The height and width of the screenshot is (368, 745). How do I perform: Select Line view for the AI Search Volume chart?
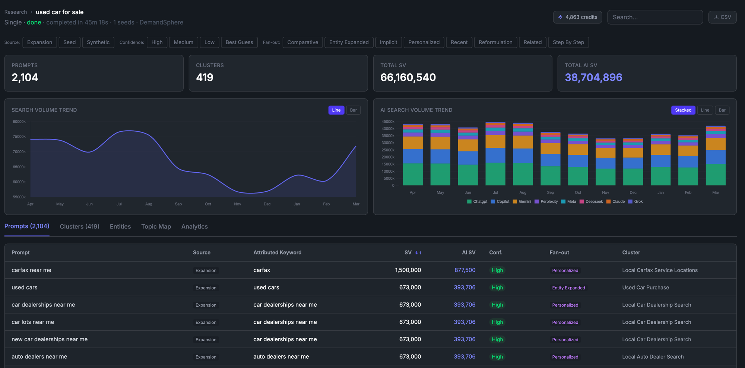705,110
